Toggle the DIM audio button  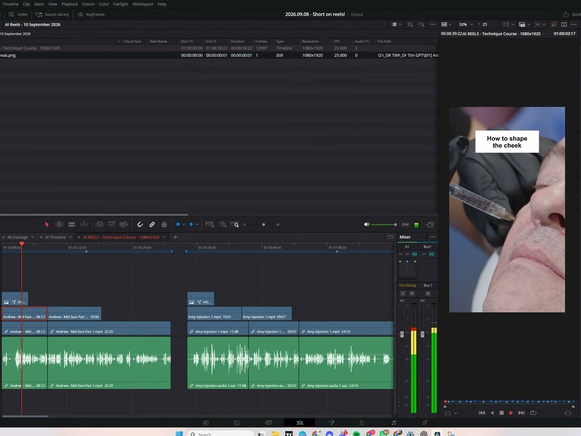405,224
